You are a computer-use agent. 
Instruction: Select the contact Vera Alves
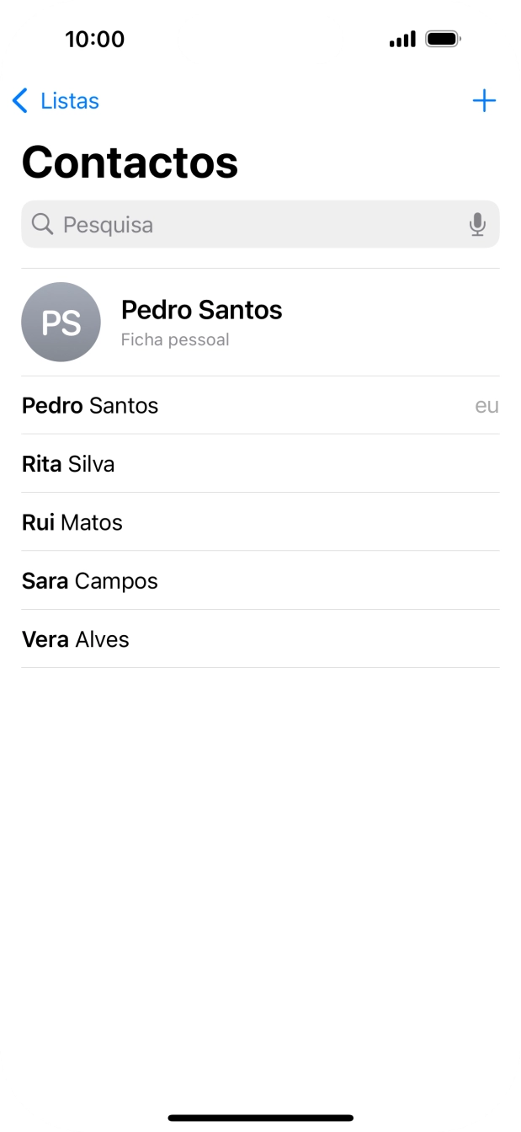(x=75, y=639)
